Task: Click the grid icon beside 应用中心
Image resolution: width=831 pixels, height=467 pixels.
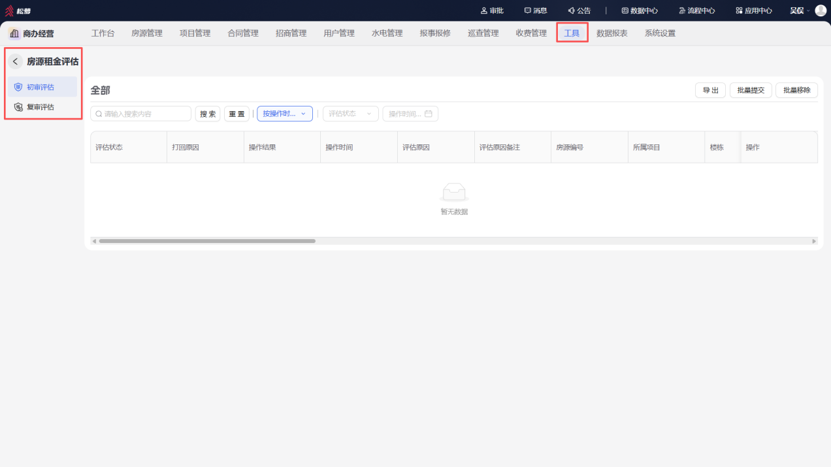Action: 739,10
